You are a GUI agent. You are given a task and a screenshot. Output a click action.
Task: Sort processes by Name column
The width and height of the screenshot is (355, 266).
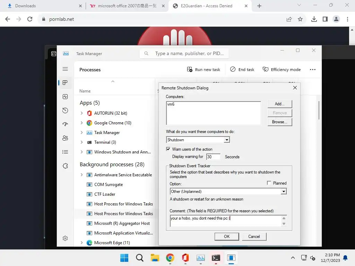pyautogui.click(x=85, y=91)
